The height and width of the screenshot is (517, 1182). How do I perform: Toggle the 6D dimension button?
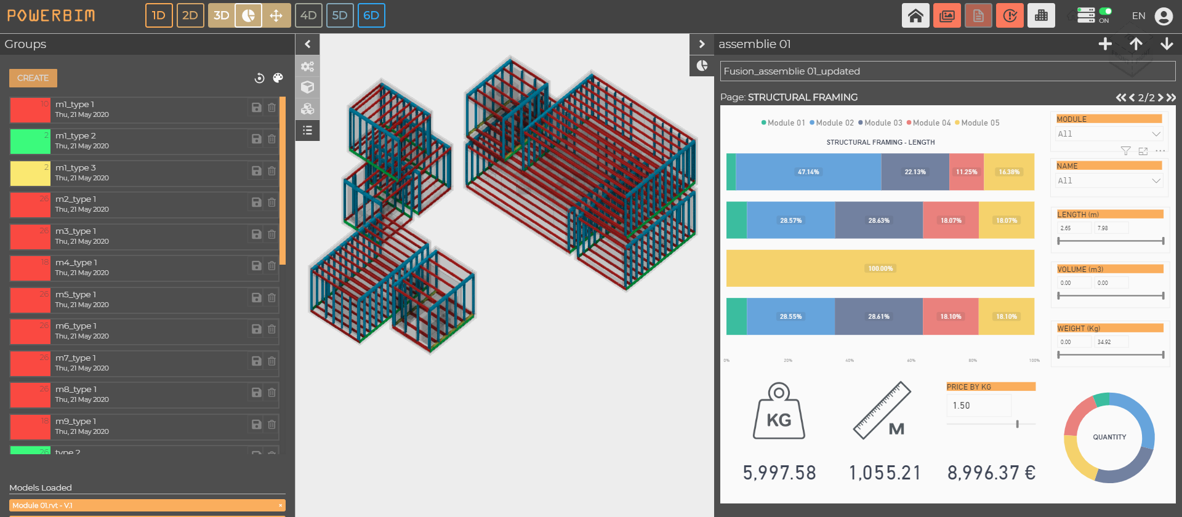coord(371,15)
